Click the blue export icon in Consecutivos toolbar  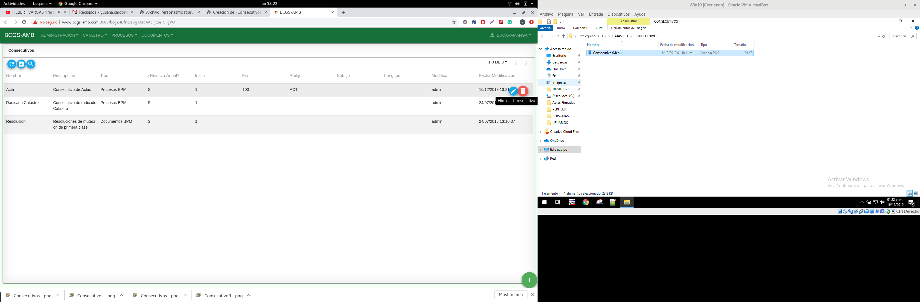(x=22, y=64)
